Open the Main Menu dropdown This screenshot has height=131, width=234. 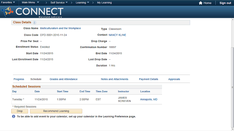point(30,3)
